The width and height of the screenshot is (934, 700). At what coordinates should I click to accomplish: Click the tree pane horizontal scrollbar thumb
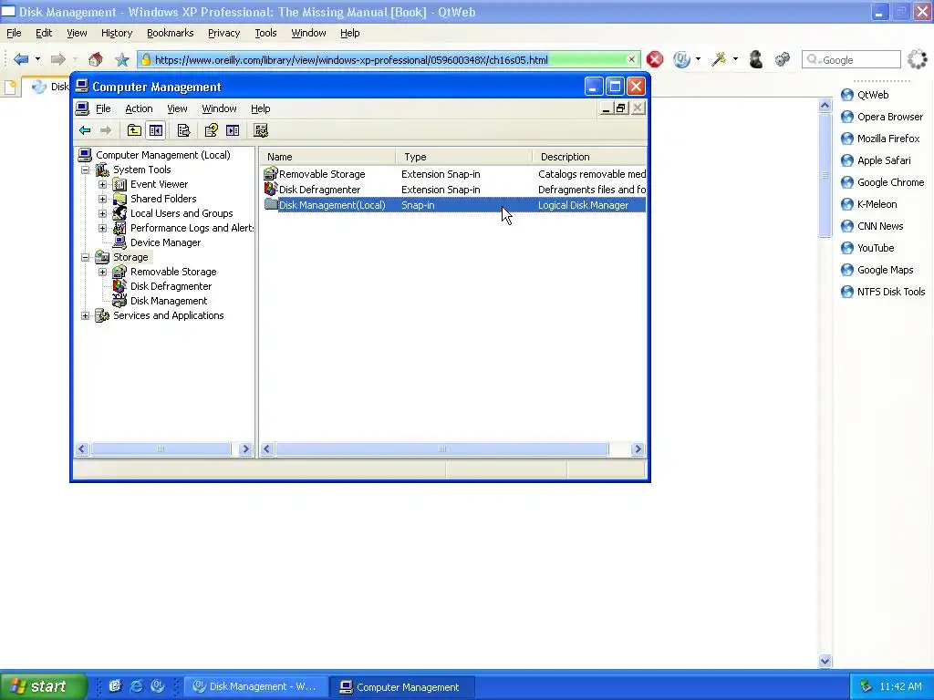(x=161, y=448)
